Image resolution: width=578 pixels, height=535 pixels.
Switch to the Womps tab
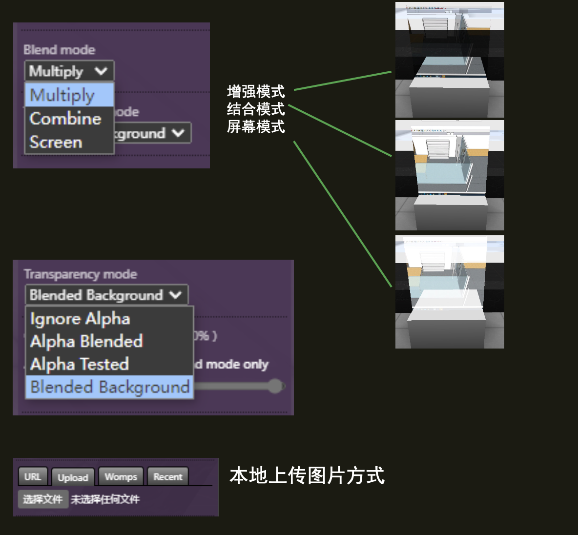121,476
